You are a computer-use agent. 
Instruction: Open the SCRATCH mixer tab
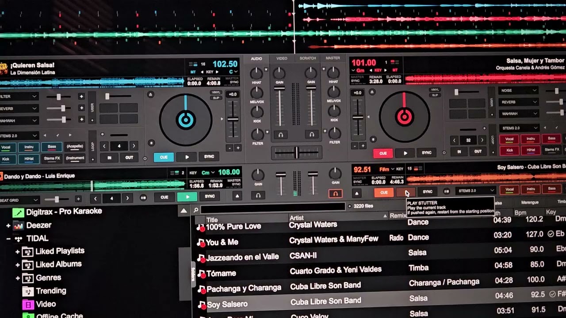pyautogui.click(x=308, y=58)
